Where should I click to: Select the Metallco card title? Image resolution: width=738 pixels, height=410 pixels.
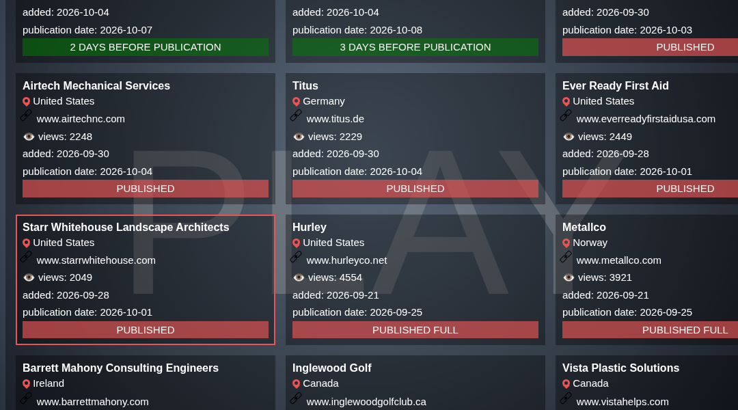(584, 228)
